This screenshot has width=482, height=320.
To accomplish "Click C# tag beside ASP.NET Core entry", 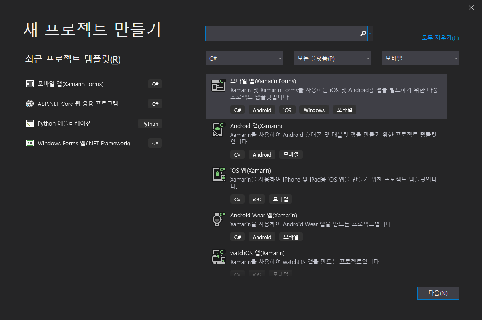I will [155, 104].
